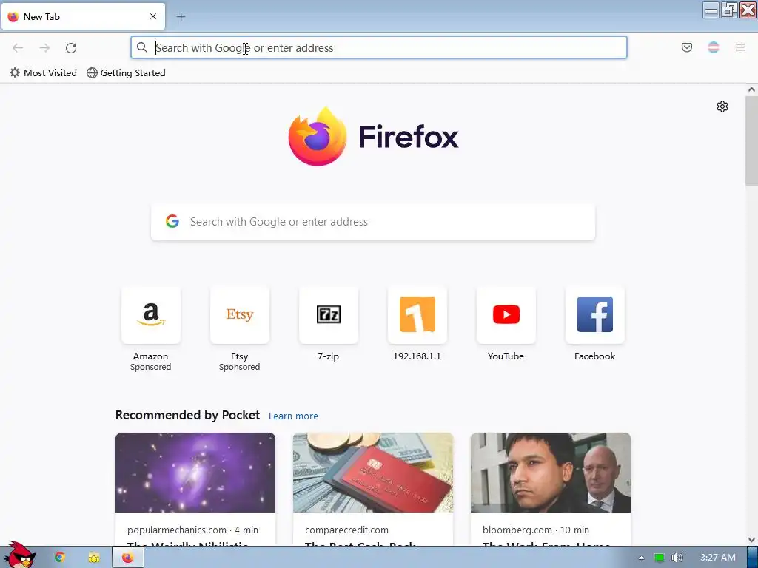This screenshot has height=568, width=758.
Task: Click the green network tray icon
Action: 660,558
